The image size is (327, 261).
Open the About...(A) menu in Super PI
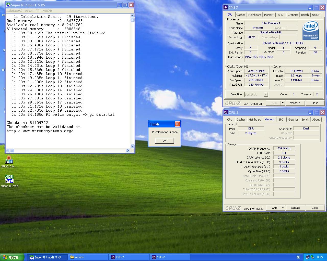tap(32, 11)
